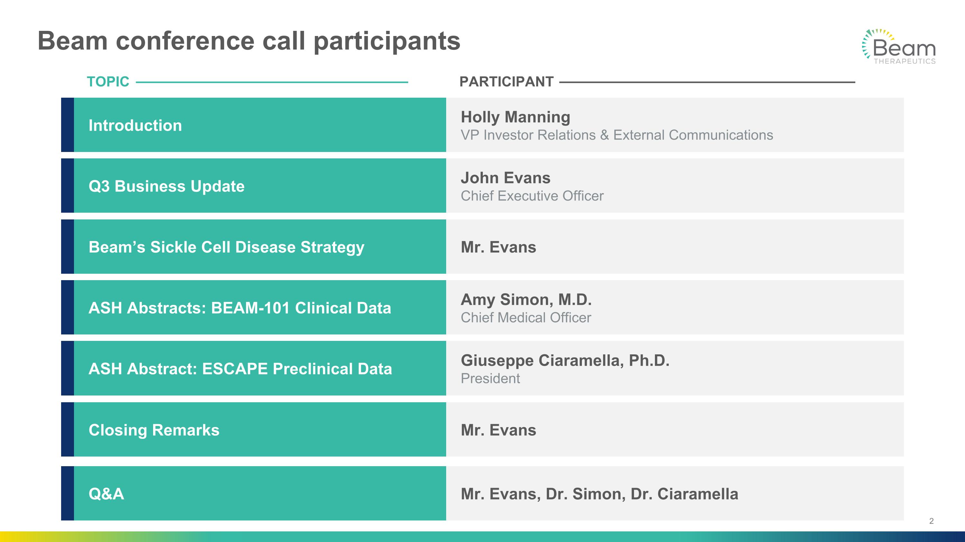Click Amy Simon, M.D. name
Viewport: 965px width, 542px height.
[526, 300]
